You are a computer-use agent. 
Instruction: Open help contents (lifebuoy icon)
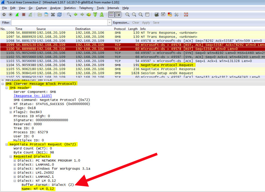186,15
